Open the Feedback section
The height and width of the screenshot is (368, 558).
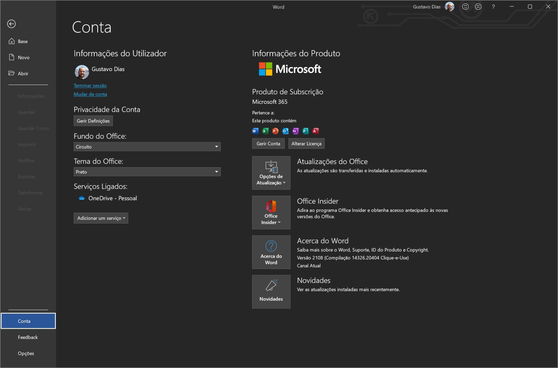(28, 337)
